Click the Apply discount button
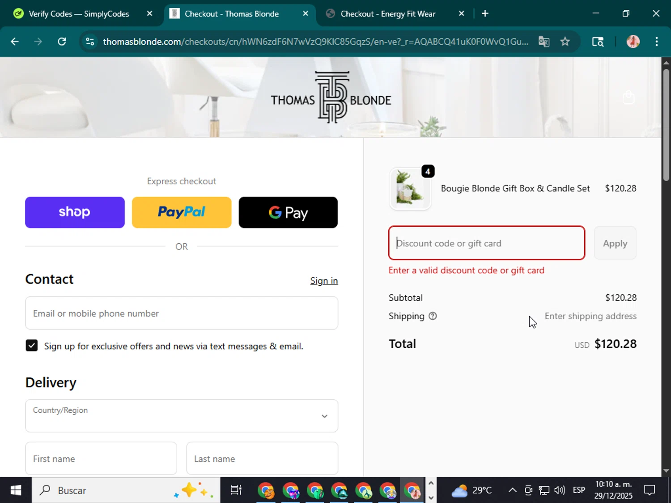Image resolution: width=671 pixels, height=503 pixels. [615, 243]
